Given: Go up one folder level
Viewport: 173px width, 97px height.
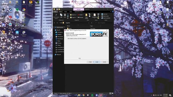Looking at the screenshot, I should (61, 23).
